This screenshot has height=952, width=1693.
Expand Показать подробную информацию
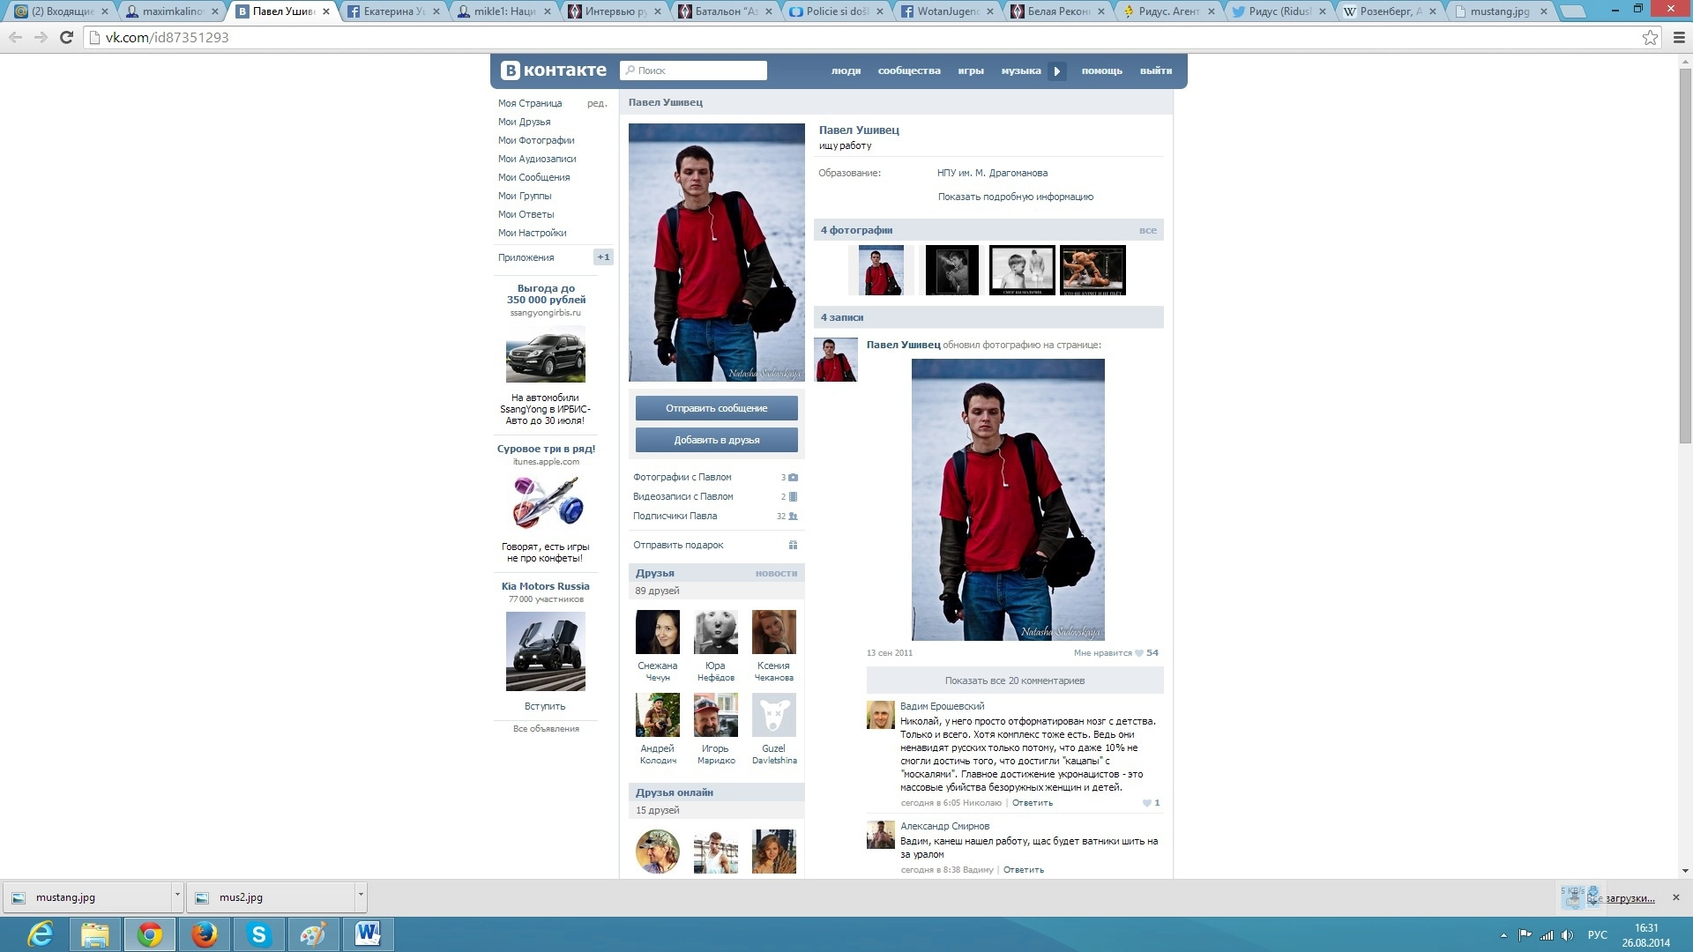(x=1015, y=197)
